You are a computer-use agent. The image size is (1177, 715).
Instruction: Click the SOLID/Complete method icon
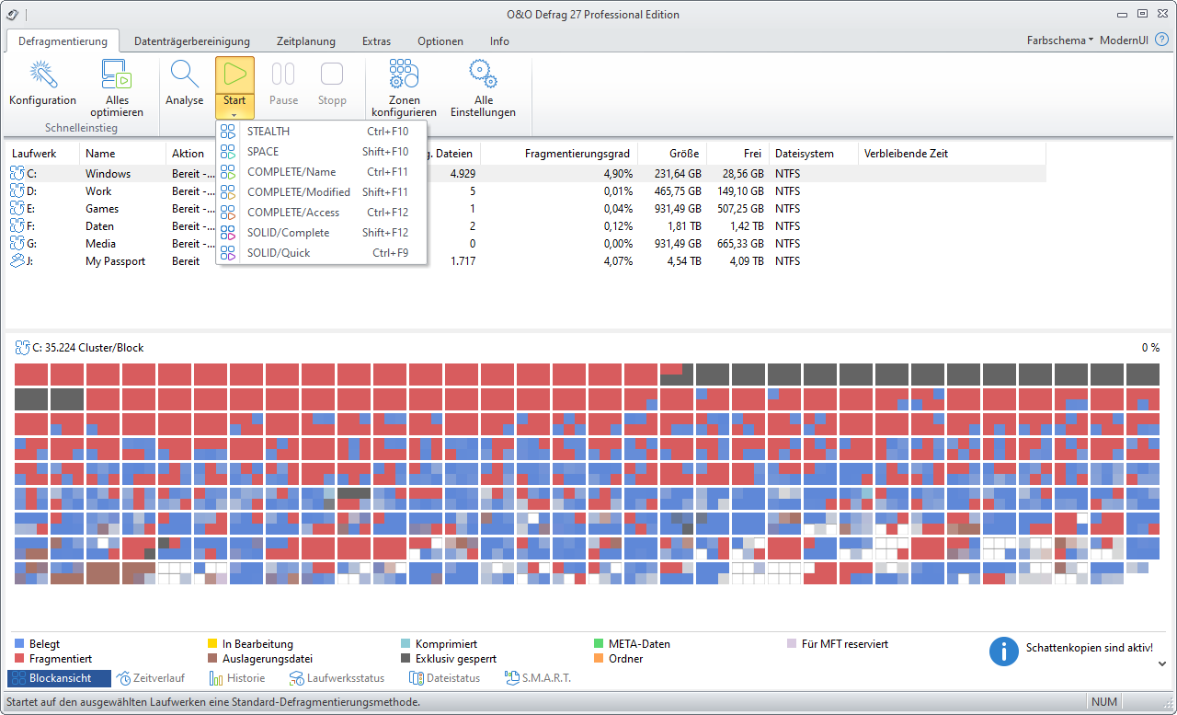[228, 233]
